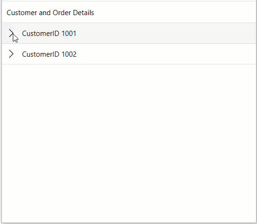Screen dimensions: 257x224
Task: Select the CustomerID 1001 label text
Action: pyautogui.click(x=49, y=34)
